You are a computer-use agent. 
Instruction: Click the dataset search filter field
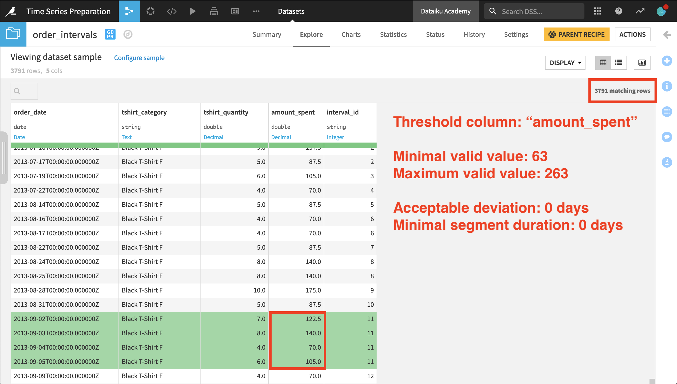[24, 91]
